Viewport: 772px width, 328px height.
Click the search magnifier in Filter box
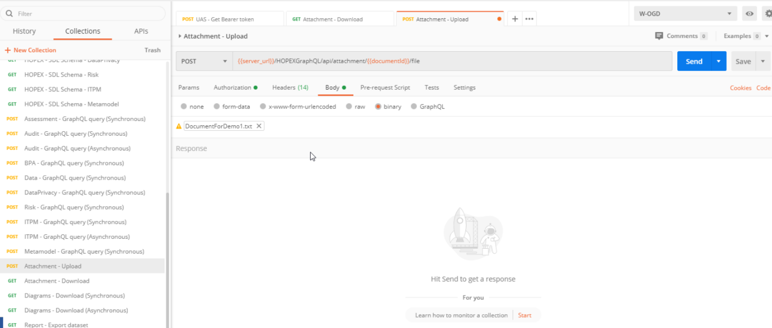pos(9,14)
